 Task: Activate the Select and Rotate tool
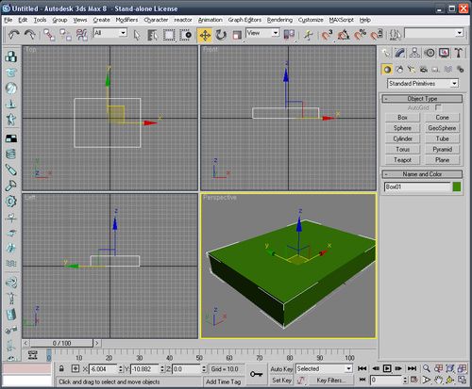[x=221, y=35]
